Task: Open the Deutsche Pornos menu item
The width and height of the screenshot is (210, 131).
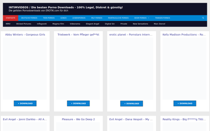Action: [x=29, y=18]
